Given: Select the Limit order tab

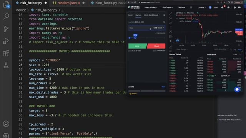Looking at the screenshot, I should click(x=130, y=15).
